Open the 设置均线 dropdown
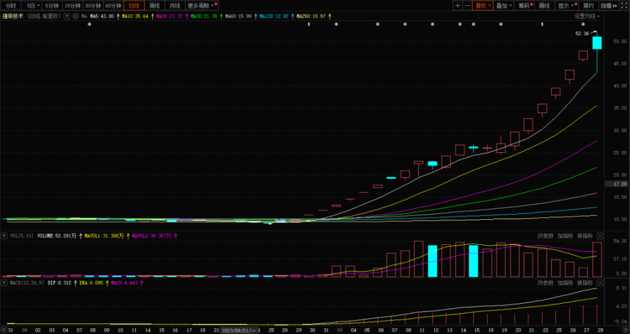 (x=587, y=16)
